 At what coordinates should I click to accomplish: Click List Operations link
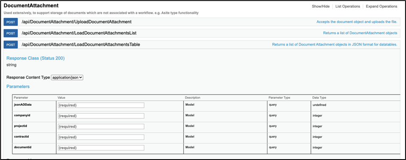348,6
